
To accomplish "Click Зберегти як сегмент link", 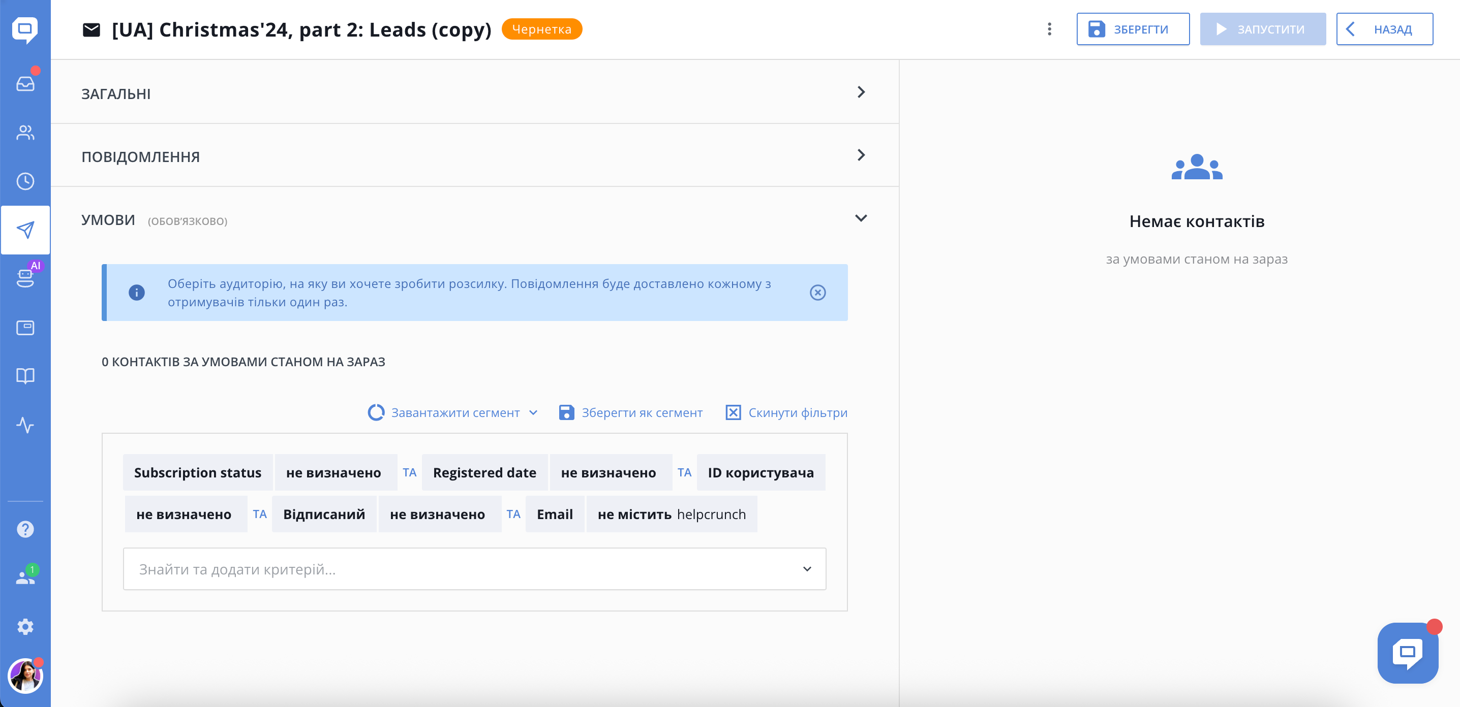I will (630, 412).
